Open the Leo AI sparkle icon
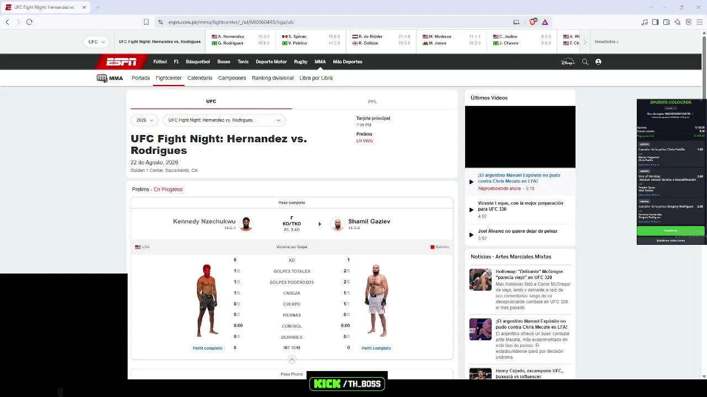Image resolution: width=707 pixels, height=397 pixels. tap(678, 22)
